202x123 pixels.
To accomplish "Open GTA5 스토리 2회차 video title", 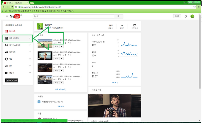I will coord(67,64).
